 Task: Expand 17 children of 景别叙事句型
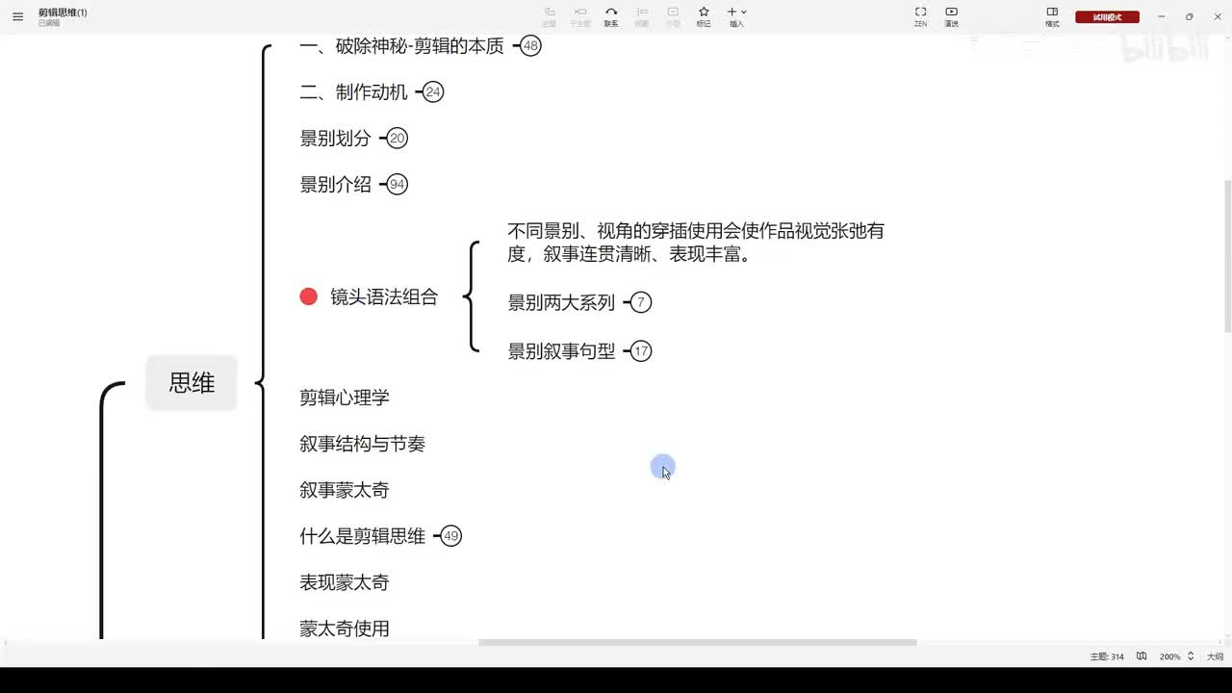click(x=641, y=351)
